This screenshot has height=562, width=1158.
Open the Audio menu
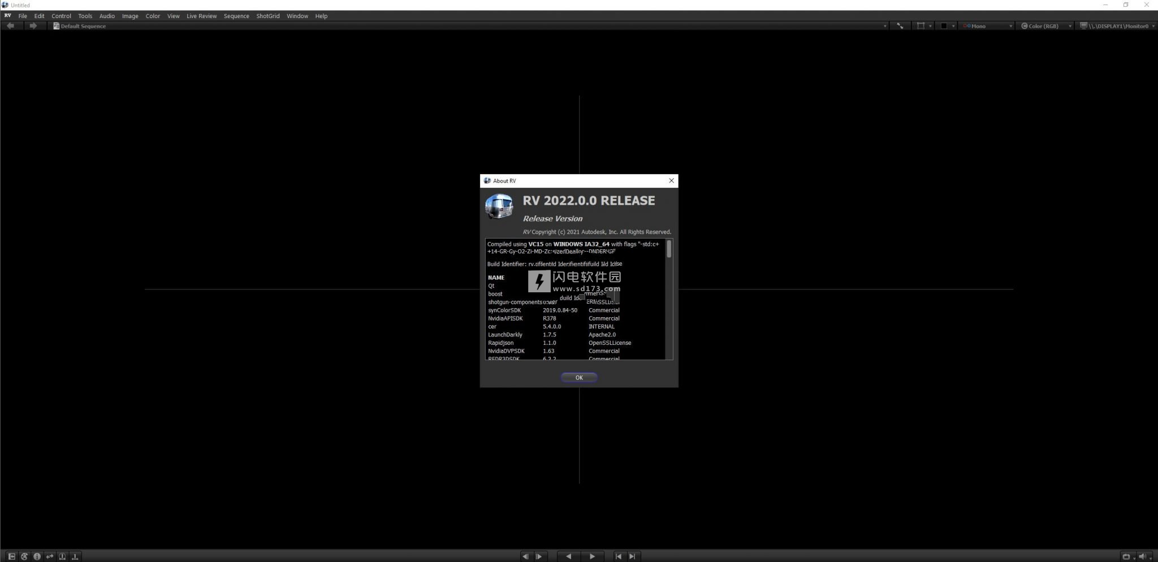(107, 16)
